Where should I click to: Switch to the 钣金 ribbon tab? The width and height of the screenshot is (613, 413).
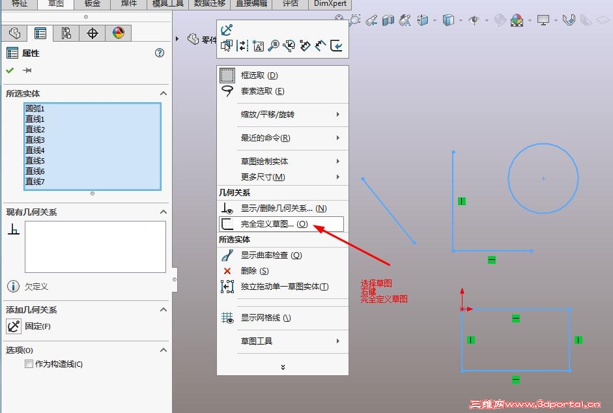tap(92, 4)
